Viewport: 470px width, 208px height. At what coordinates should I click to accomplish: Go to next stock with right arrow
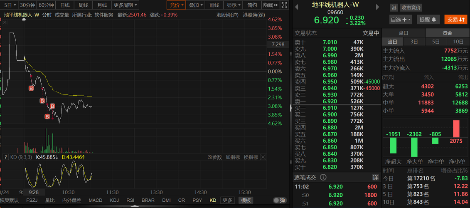(377, 7)
